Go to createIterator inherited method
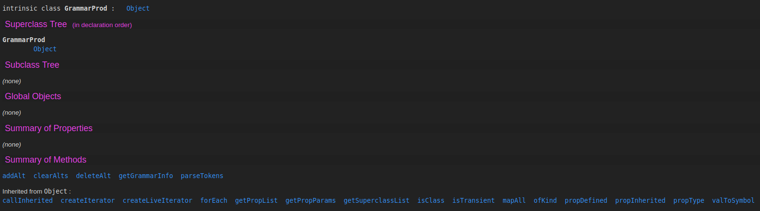 coord(88,200)
